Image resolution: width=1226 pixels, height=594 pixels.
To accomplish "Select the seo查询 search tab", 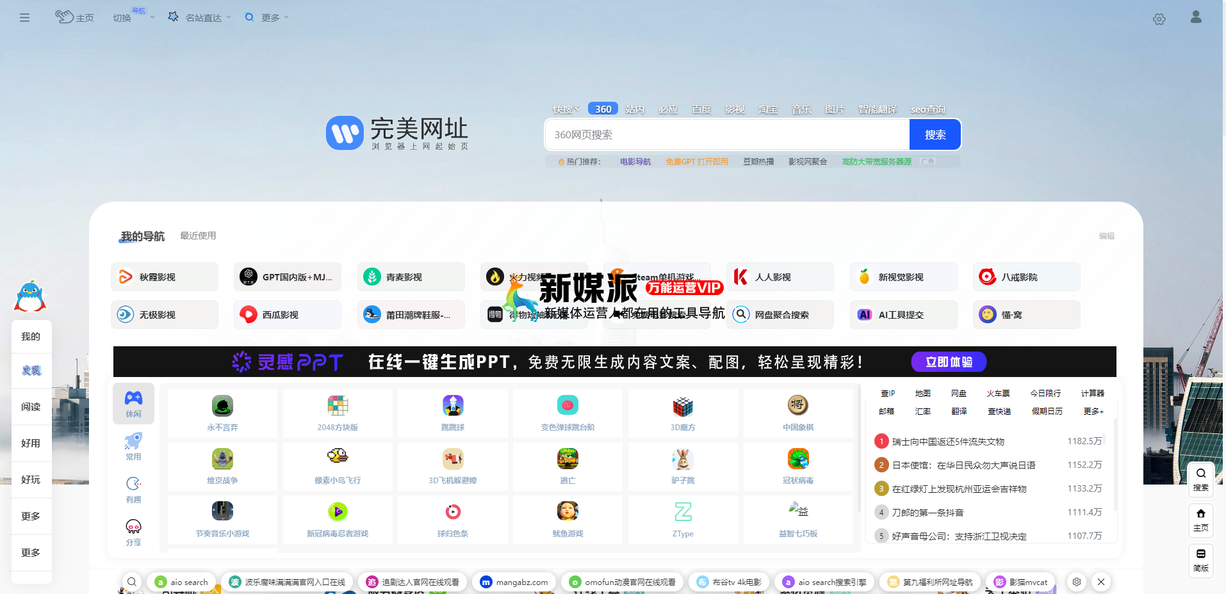I will pos(928,109).
